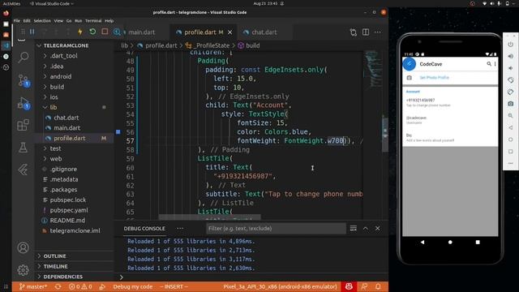Open the Selection menu

[42, 20]
